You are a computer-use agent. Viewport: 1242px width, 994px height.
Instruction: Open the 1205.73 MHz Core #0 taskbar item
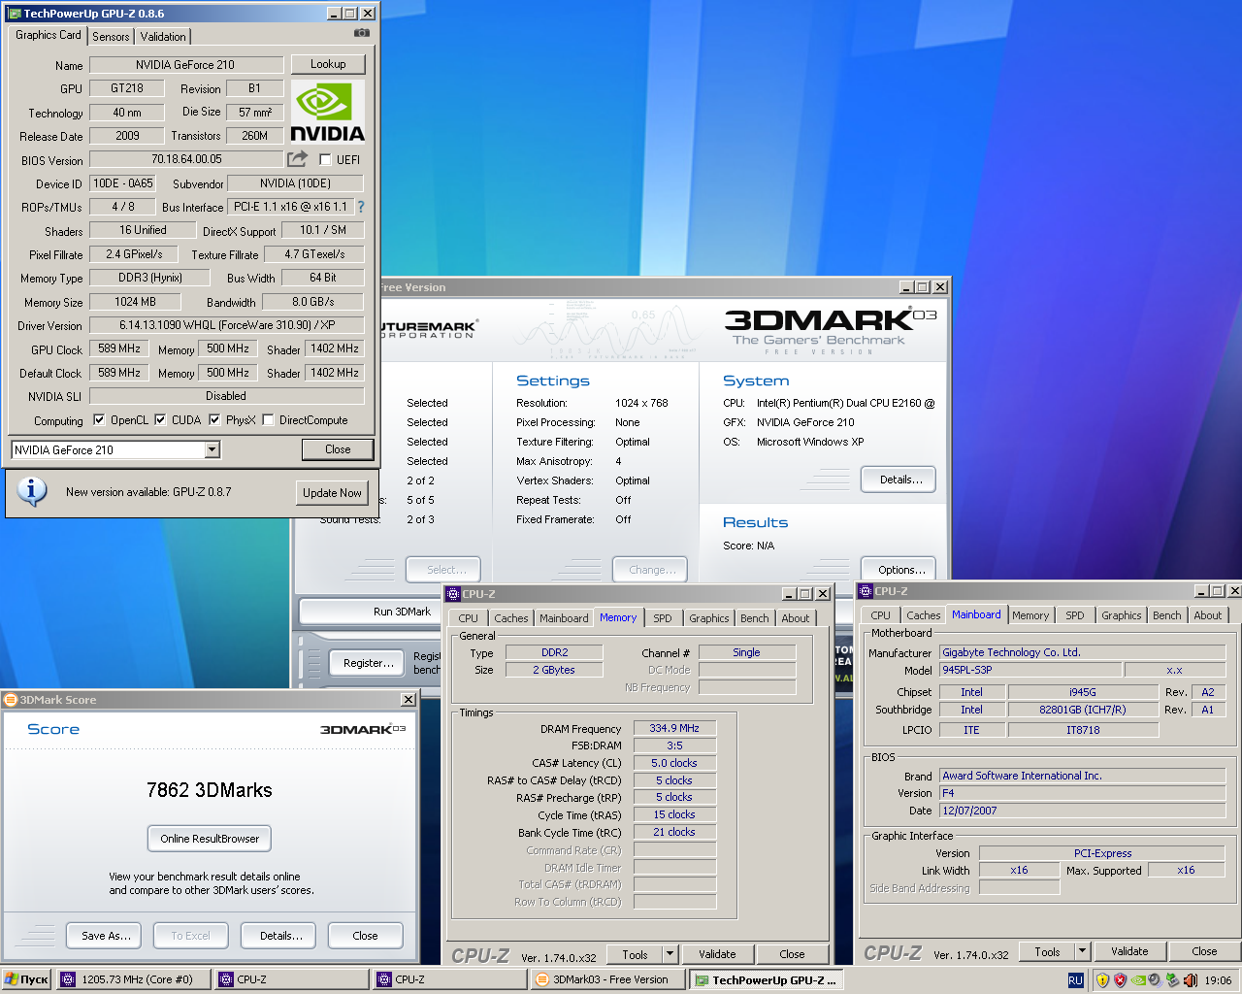pyautogui.click(x=133, y=979)
